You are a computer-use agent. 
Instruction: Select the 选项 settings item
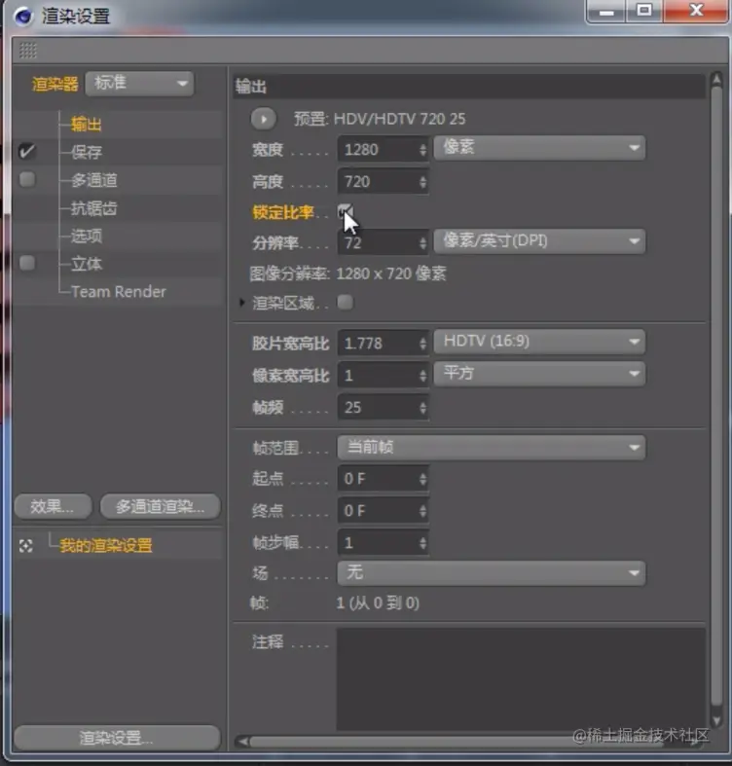[x=87, y=236]
